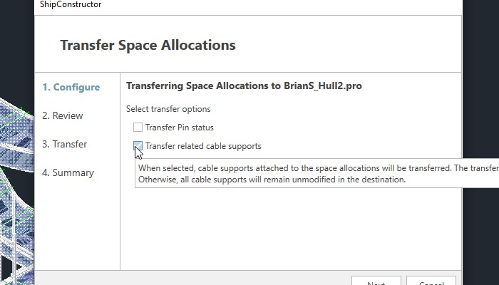This screenshot has width=499, height=285.
Task: Click the 'Select transfer options' text
Action: click(168, 109)
